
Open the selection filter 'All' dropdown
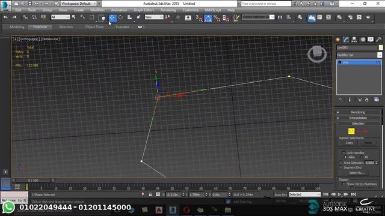pyautogui.click(x=60, y=17)
